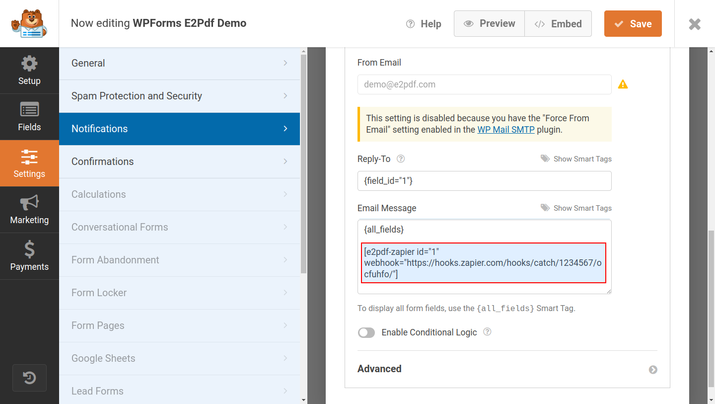Open the Payments dollar section
Screen dimensions: 715x404
tap(29, 256)
